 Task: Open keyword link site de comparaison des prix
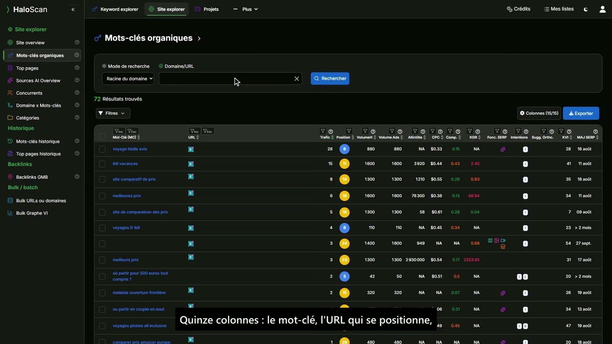click(140, 212)
